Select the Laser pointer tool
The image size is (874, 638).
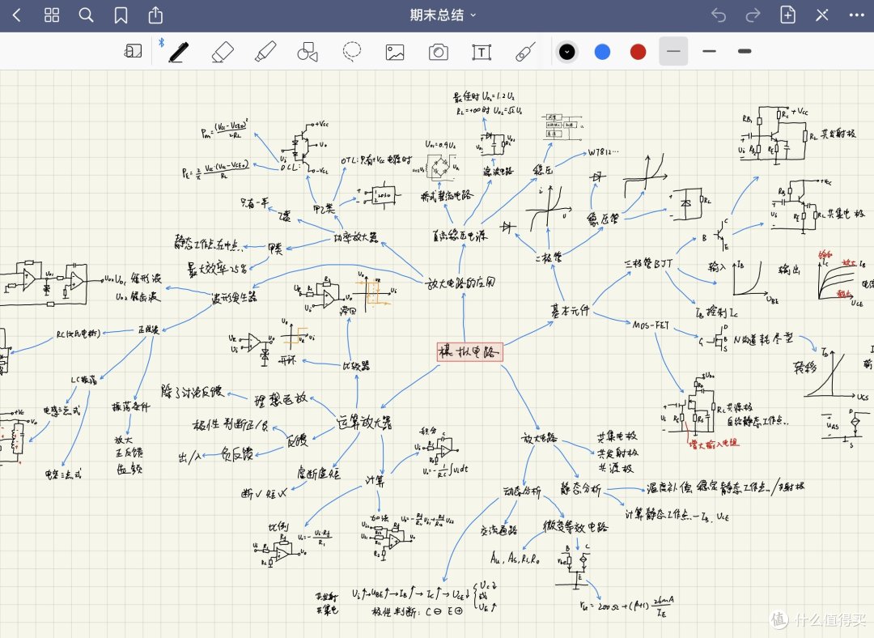pyautogui.click(x=525, y=51)
